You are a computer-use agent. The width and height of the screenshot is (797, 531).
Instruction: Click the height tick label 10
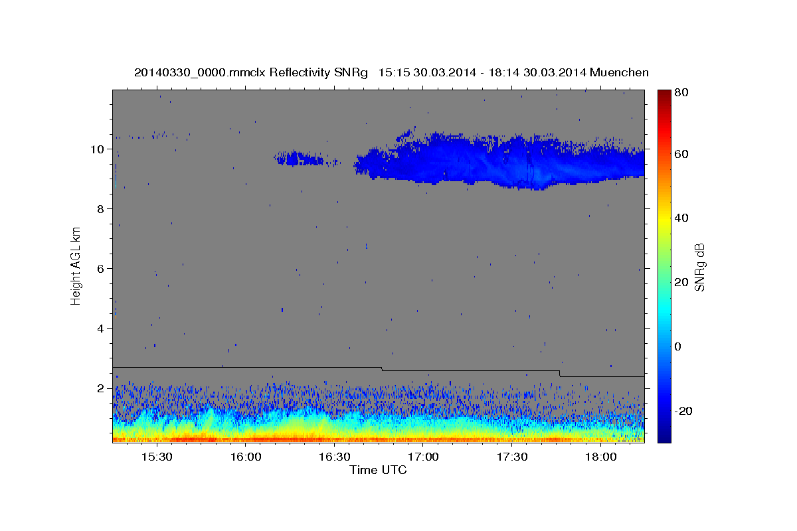click(98, 149)
